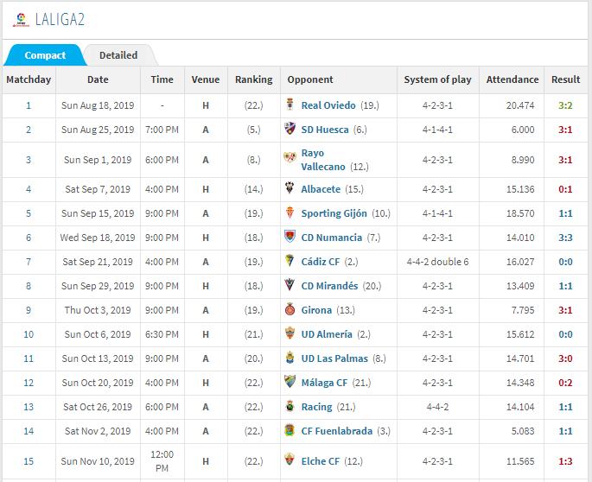The image size is (592, 482).
Task: Click matchday number 13 link
Action: (x=29, y=407)
